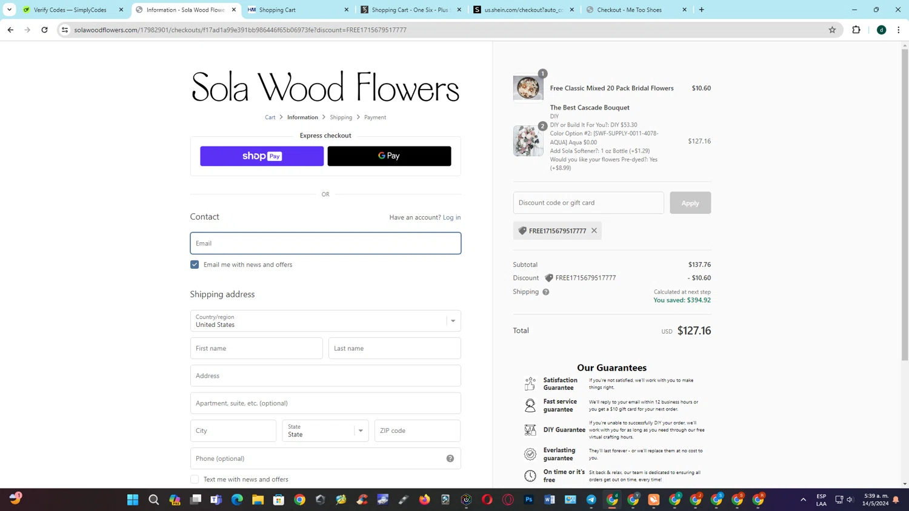Screen dimensions: 909x511
Task: Uncheck Email me with news and offers
Action: pyautogui.click(x=195, y=265)
